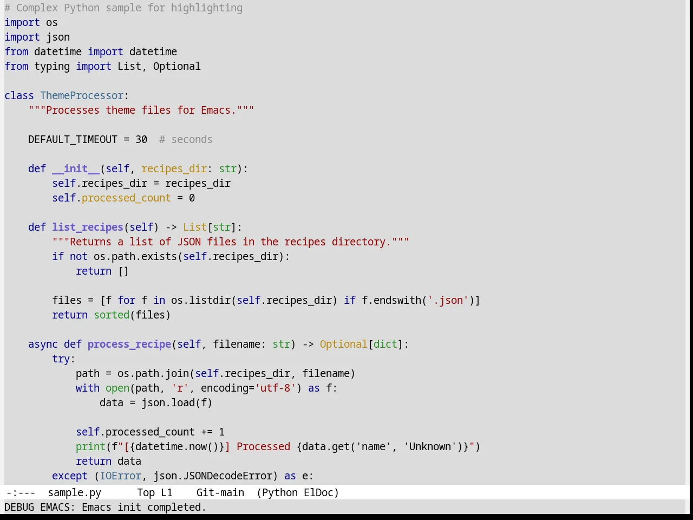This screenshot has height=520, width=693.
Task: Click 'self.processed_count += 1' line
Action: 150,432
